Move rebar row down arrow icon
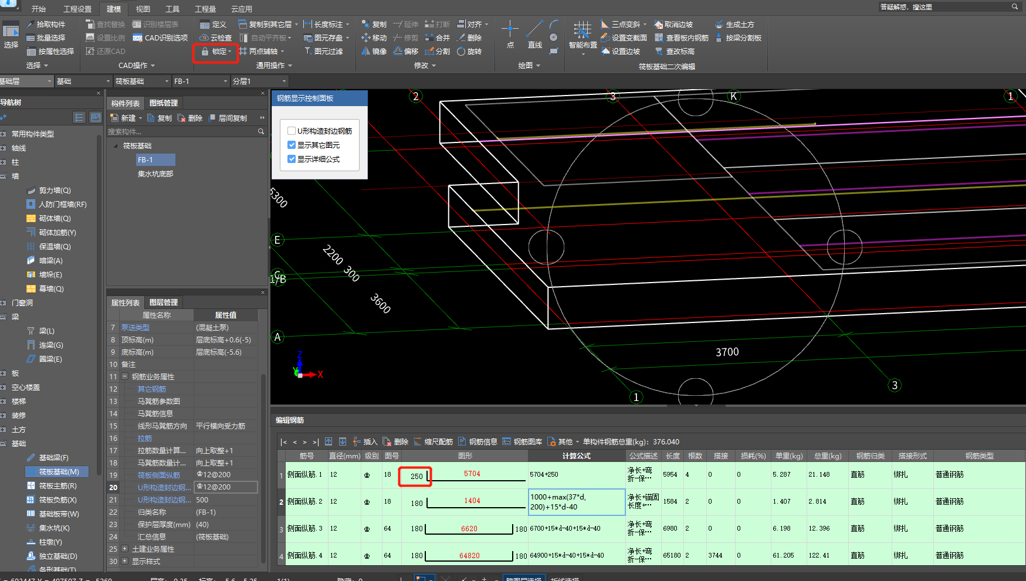1026x581 pixels. click(343, 441)
